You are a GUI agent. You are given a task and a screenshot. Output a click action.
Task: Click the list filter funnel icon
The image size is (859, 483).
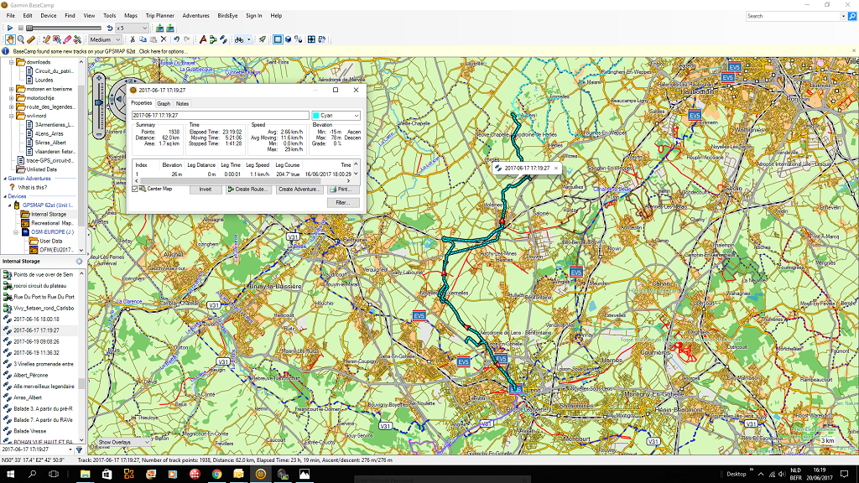coord(80,449)
